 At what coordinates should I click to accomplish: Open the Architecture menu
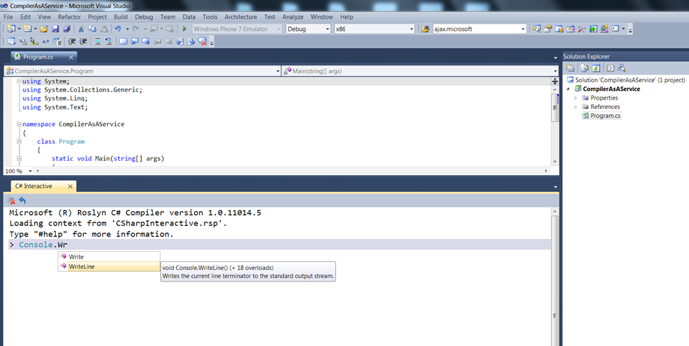[x=241, y=17]
